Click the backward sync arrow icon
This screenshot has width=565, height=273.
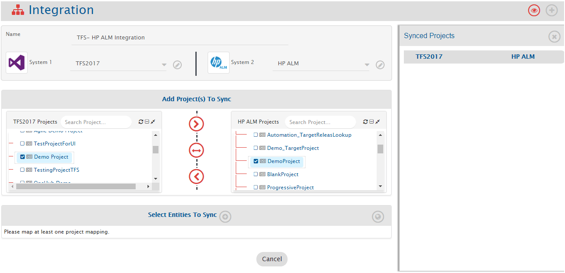196,177
